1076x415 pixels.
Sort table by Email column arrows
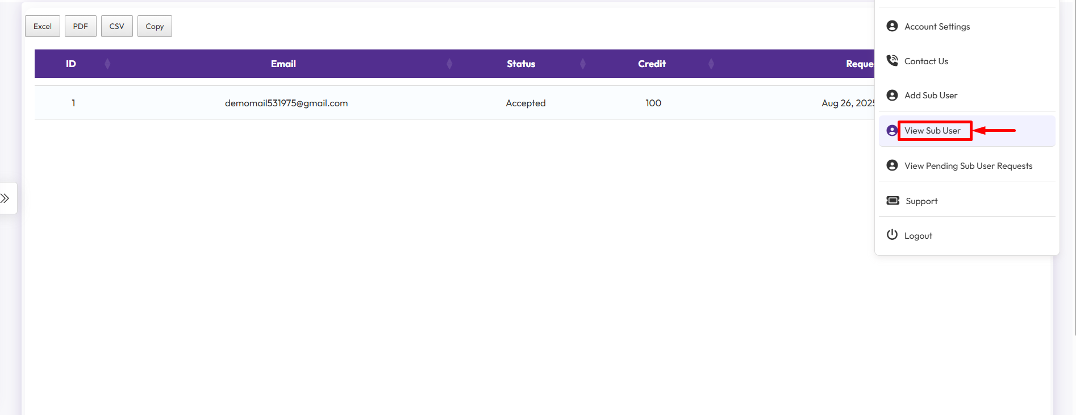coord(449,64)
